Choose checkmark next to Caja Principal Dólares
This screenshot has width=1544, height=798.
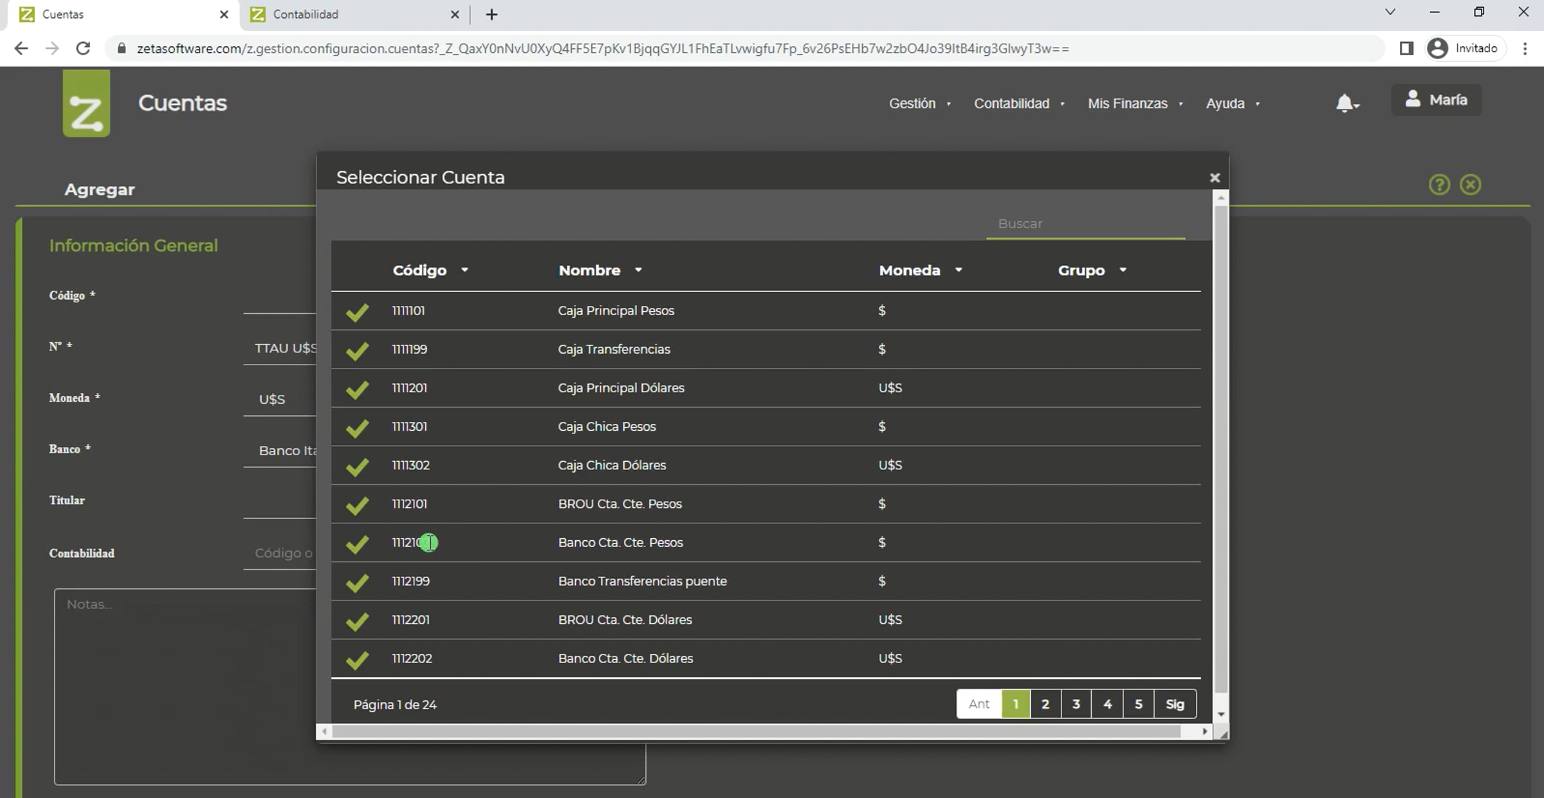pos(357,389)
